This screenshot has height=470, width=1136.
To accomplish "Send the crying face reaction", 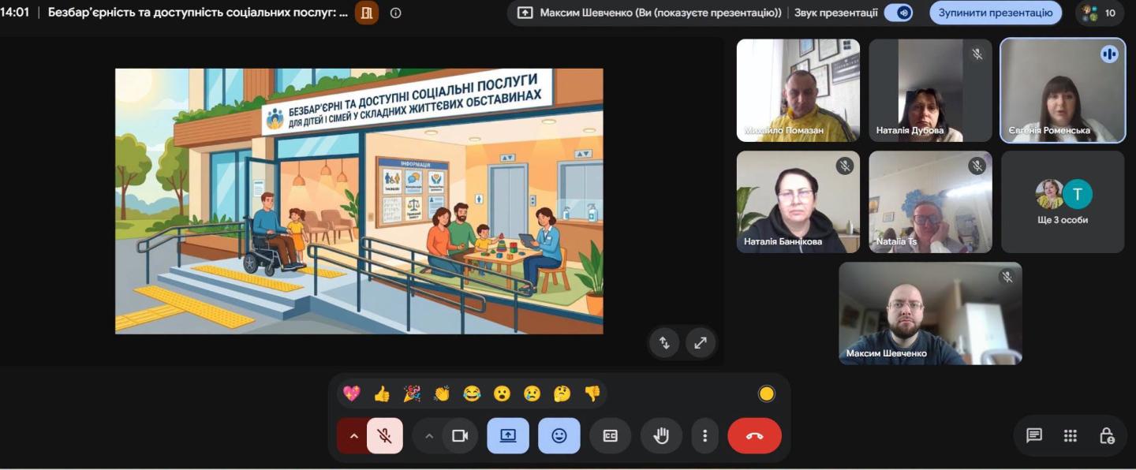I will pyautogui.click(x=532, y=394).
